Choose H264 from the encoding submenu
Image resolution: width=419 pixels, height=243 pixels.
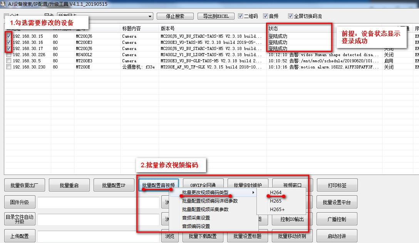coord(276,192)
